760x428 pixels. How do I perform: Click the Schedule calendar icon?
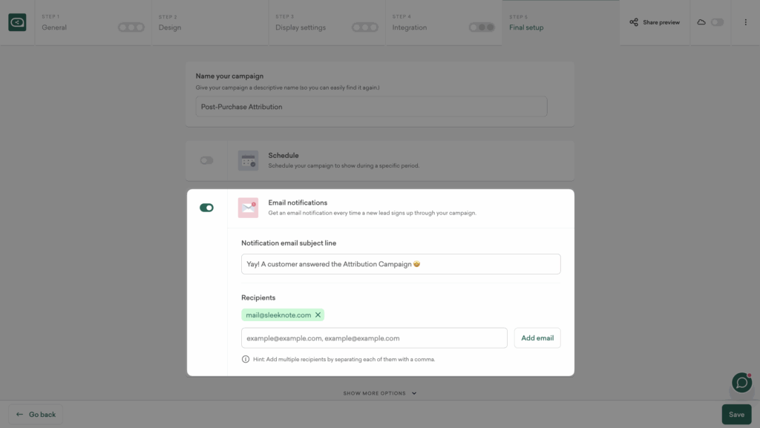click(x=248, y=160)
